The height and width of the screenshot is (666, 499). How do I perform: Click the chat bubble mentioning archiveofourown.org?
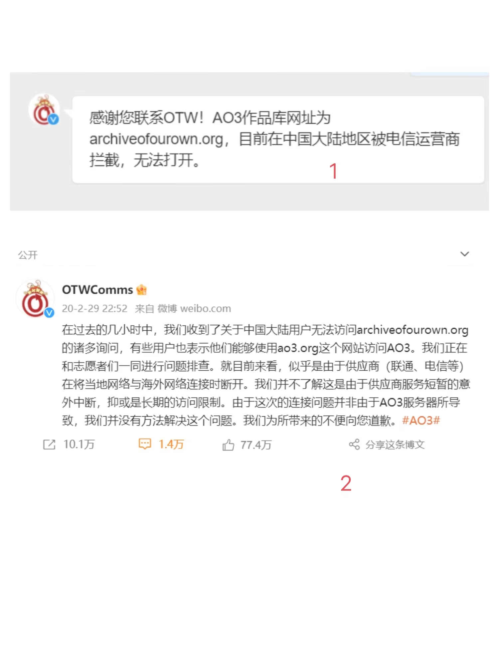point(278,140)
